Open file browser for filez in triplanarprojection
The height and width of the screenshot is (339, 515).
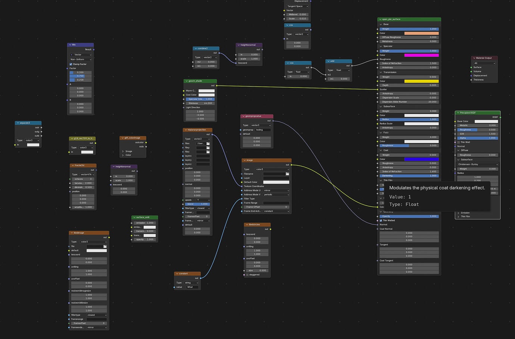click(x=208, y=152)
